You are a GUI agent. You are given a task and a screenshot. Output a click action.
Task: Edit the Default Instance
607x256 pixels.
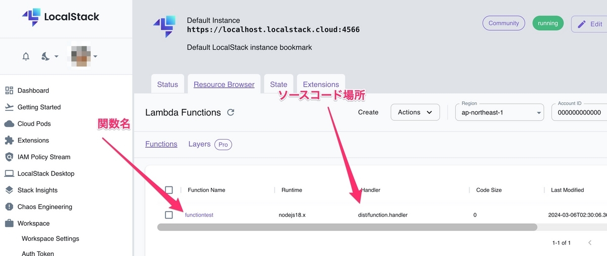(589, 24)
